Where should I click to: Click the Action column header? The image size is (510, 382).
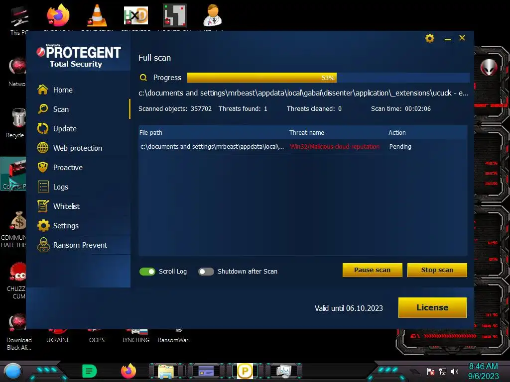(397, 132)
